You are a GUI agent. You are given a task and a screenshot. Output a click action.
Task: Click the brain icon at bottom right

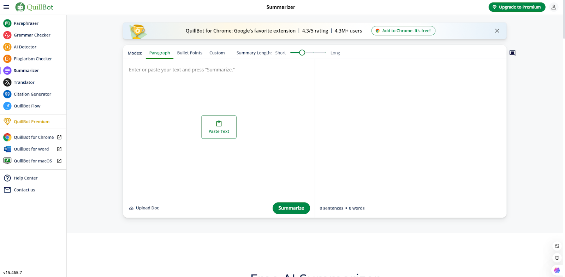pyautogui.click(x=557, y=270)
